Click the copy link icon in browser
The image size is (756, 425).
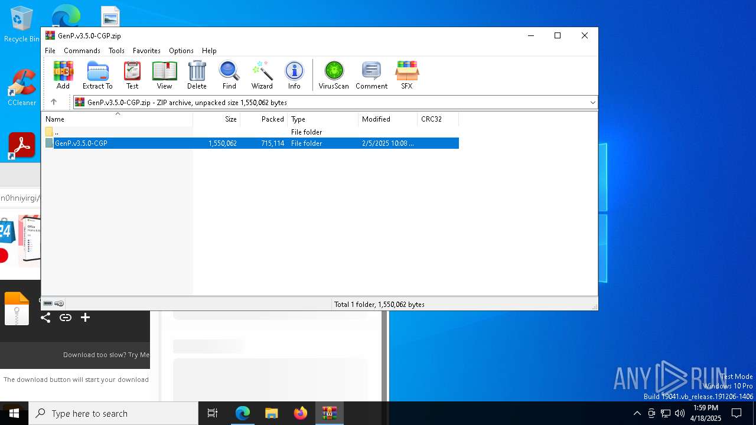point(66,318)
